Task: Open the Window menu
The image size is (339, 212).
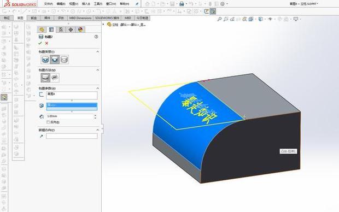Action: point(111,4)
